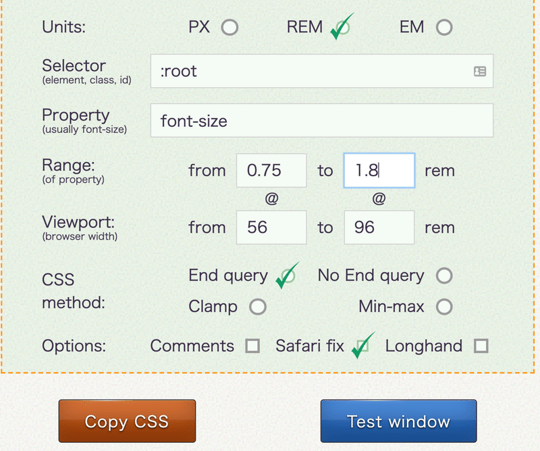Screen dimensions: 540x451
Task: Click the Selector label text
Action: (74, 65)
